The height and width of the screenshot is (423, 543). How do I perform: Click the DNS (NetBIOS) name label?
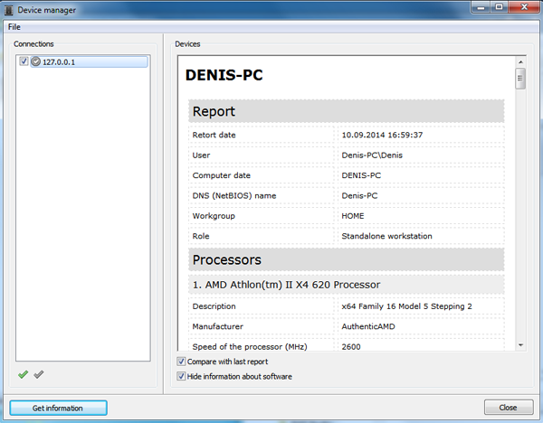click(234, 195)
